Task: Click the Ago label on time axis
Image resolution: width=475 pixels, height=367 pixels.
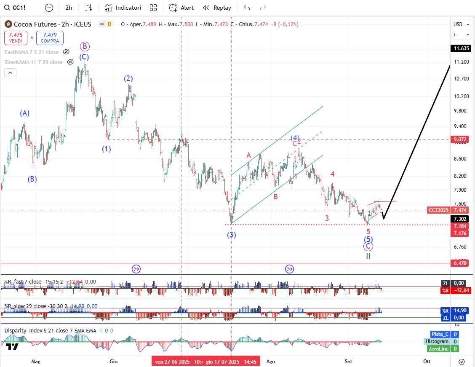Action: coord(270,362)
